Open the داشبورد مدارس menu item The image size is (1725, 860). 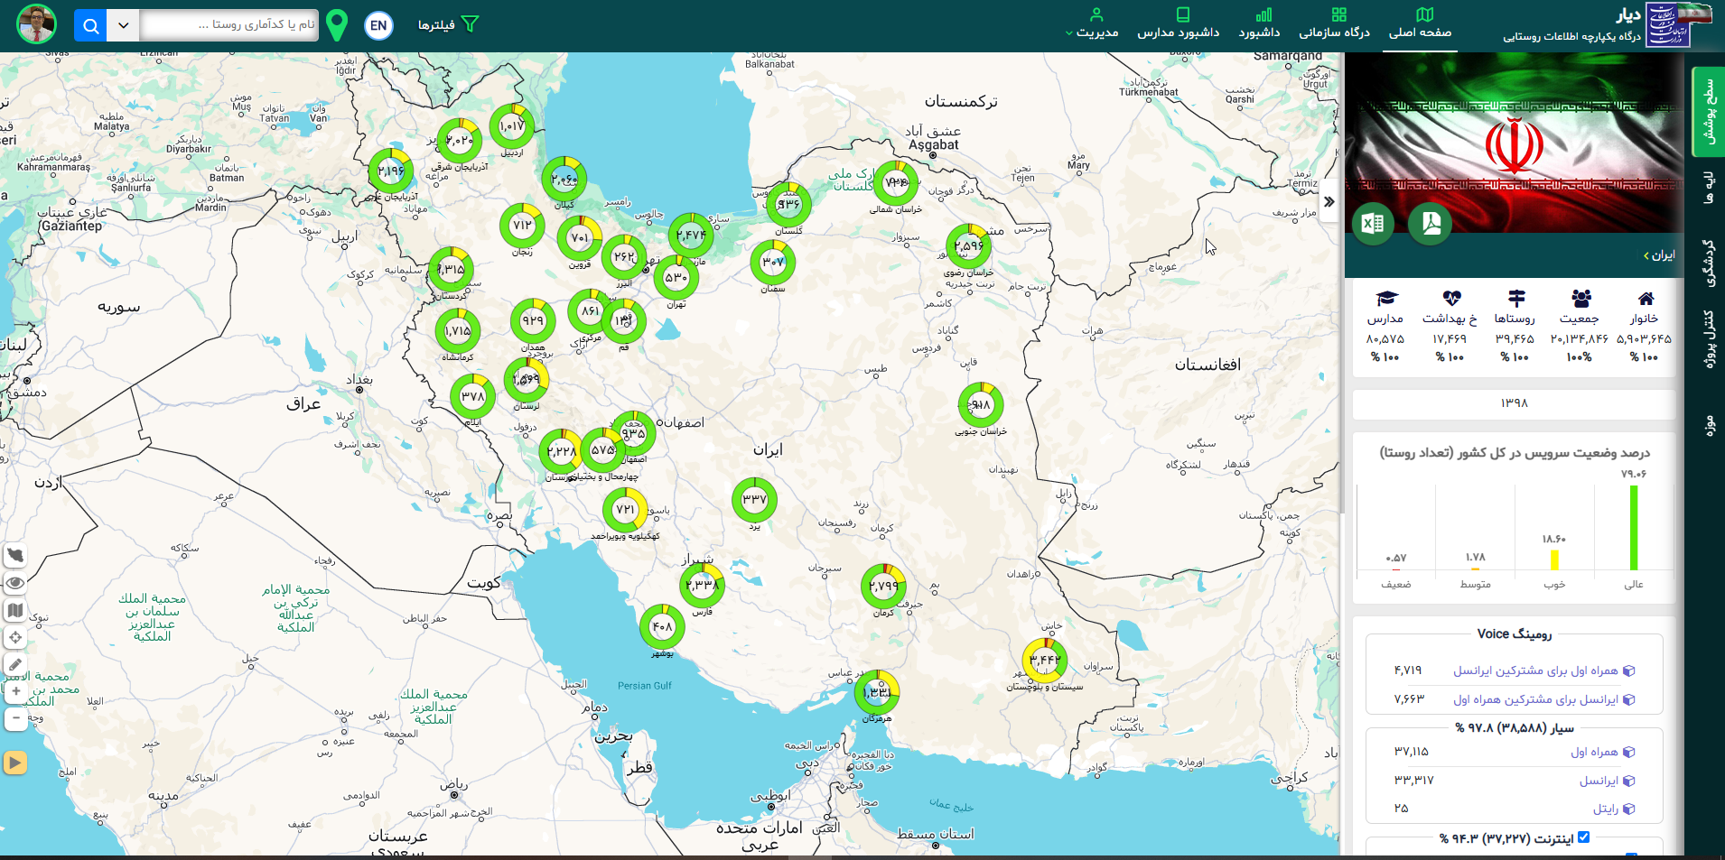click(x=1179, y=24)
